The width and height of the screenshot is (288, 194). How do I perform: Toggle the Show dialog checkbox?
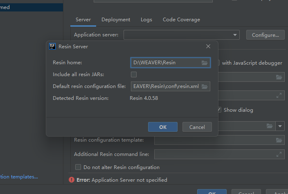pos(220,110)
